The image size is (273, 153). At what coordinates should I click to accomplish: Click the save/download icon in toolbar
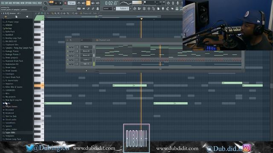click(177, 8)
